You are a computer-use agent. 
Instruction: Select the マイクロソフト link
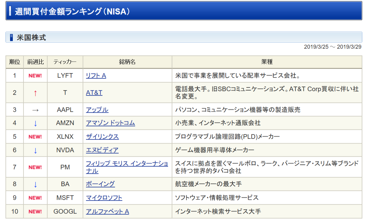[x=104, y=198]
